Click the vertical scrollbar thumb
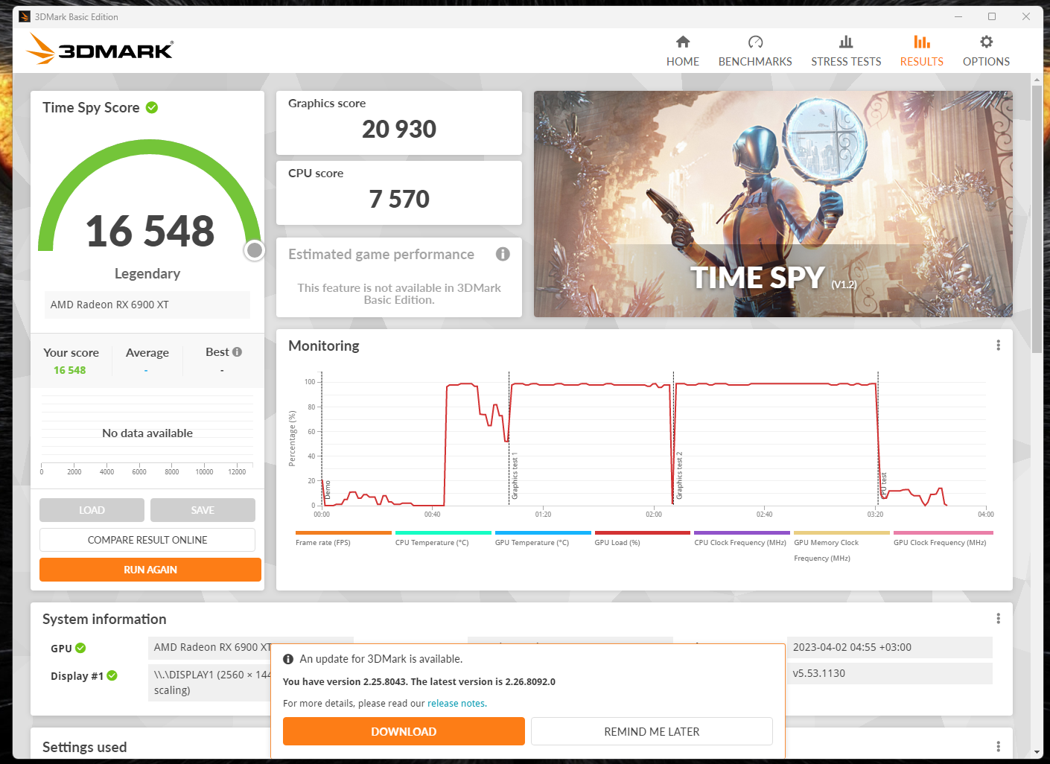 pos(1037,219)
